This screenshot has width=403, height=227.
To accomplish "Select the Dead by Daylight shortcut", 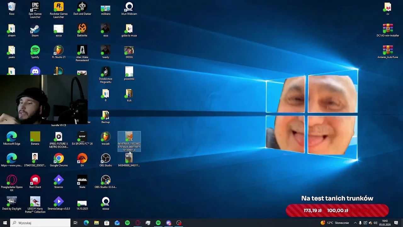I will pos(12,204).
